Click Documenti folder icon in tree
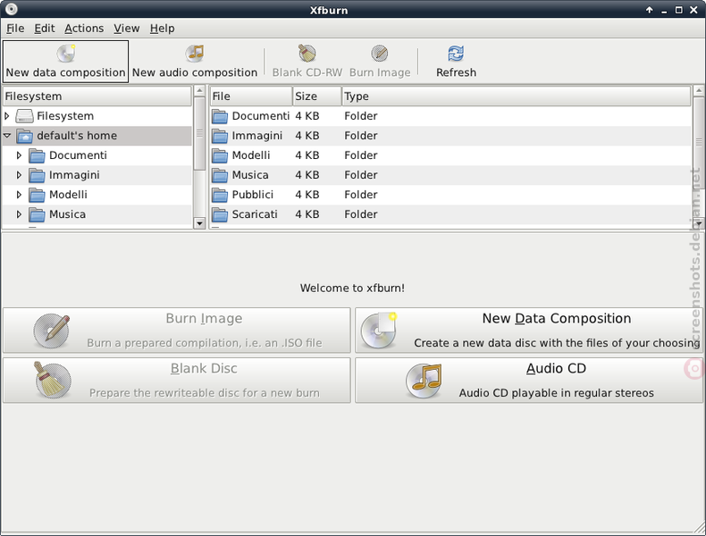Image resolution: width=706 pixels, height=536 pixels. coord(37,155)
